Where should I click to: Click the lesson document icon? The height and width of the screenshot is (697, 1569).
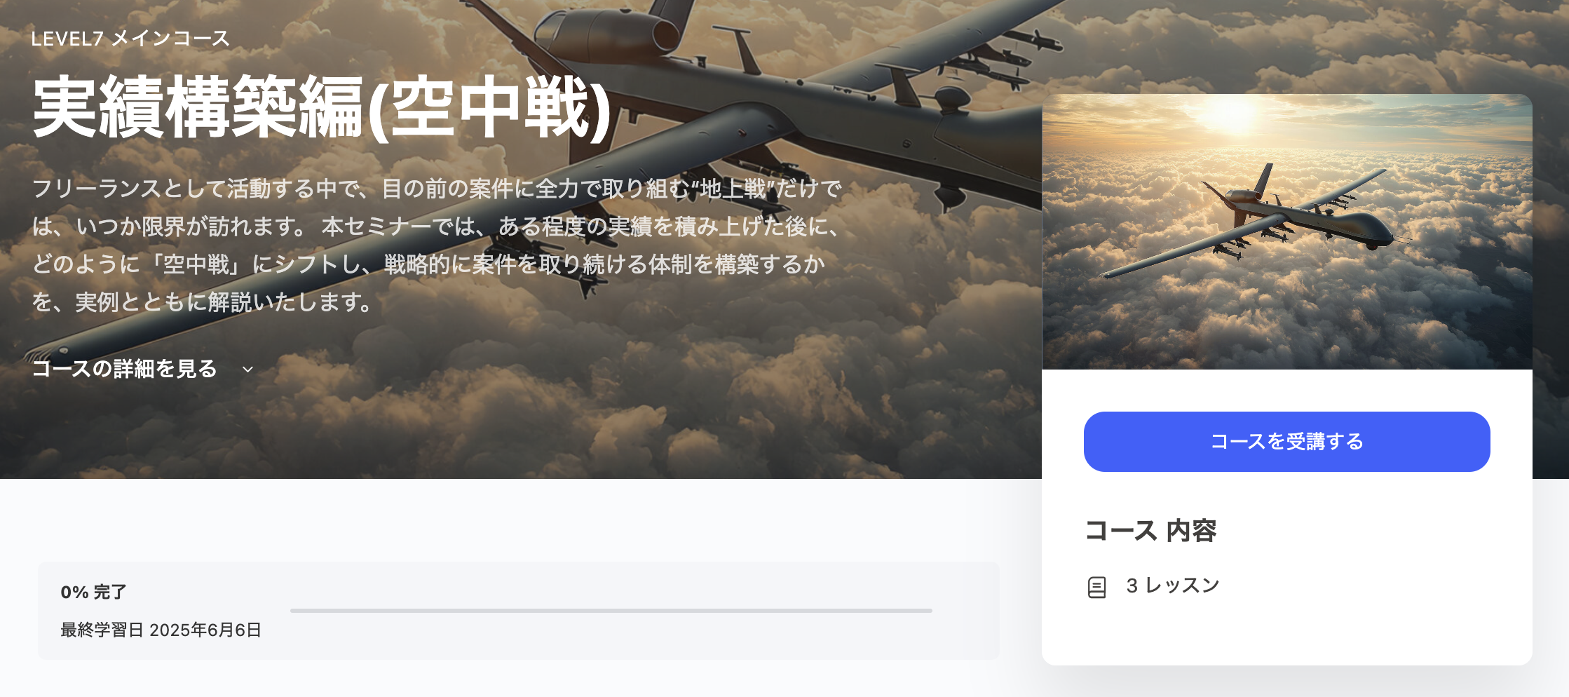pos(1096,587)
